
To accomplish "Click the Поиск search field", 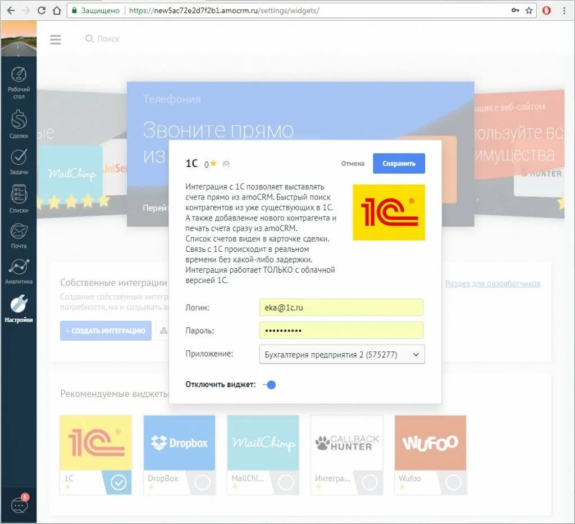I will (x=103, y=39).
